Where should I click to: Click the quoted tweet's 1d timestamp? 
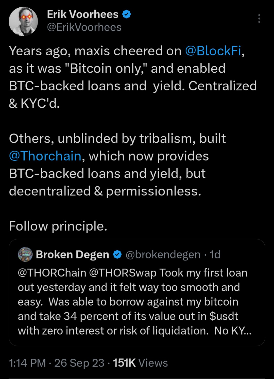pos(215,254)
